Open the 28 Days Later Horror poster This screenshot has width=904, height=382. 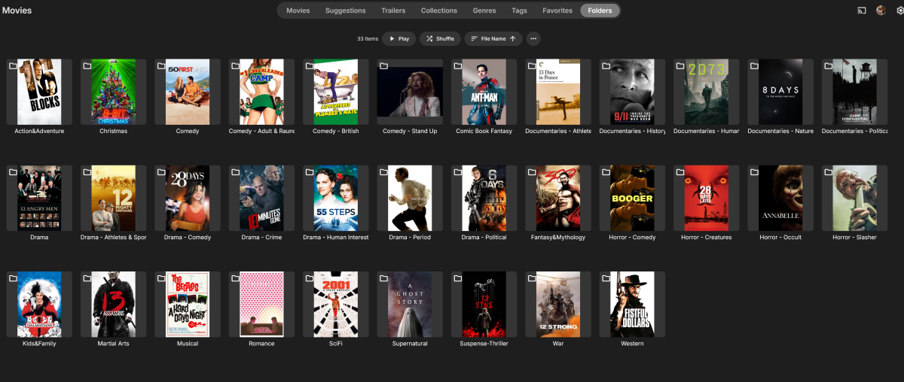(x=707, y=198)
